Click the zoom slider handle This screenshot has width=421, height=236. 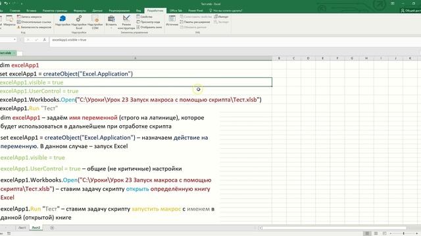(x=403, y=233)
